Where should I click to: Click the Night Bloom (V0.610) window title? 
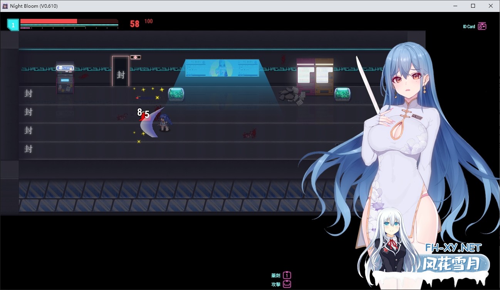34,6
